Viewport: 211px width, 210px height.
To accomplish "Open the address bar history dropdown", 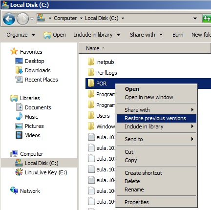I will point(195,19).
